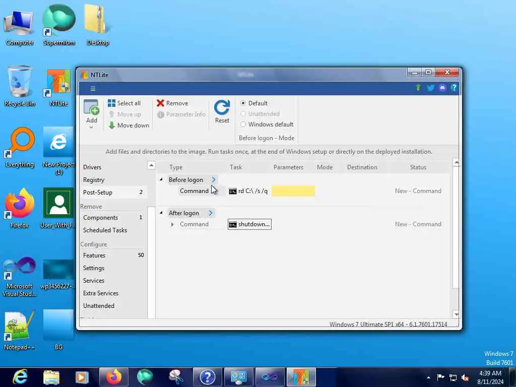The image size is (516, 387).
Task: Open the Discord icon link
Action: [442, 88]
